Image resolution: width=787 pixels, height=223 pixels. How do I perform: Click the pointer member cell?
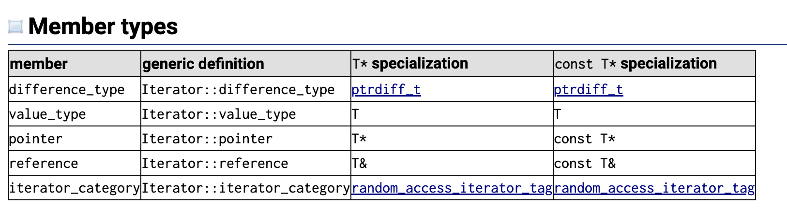(75, 139)
